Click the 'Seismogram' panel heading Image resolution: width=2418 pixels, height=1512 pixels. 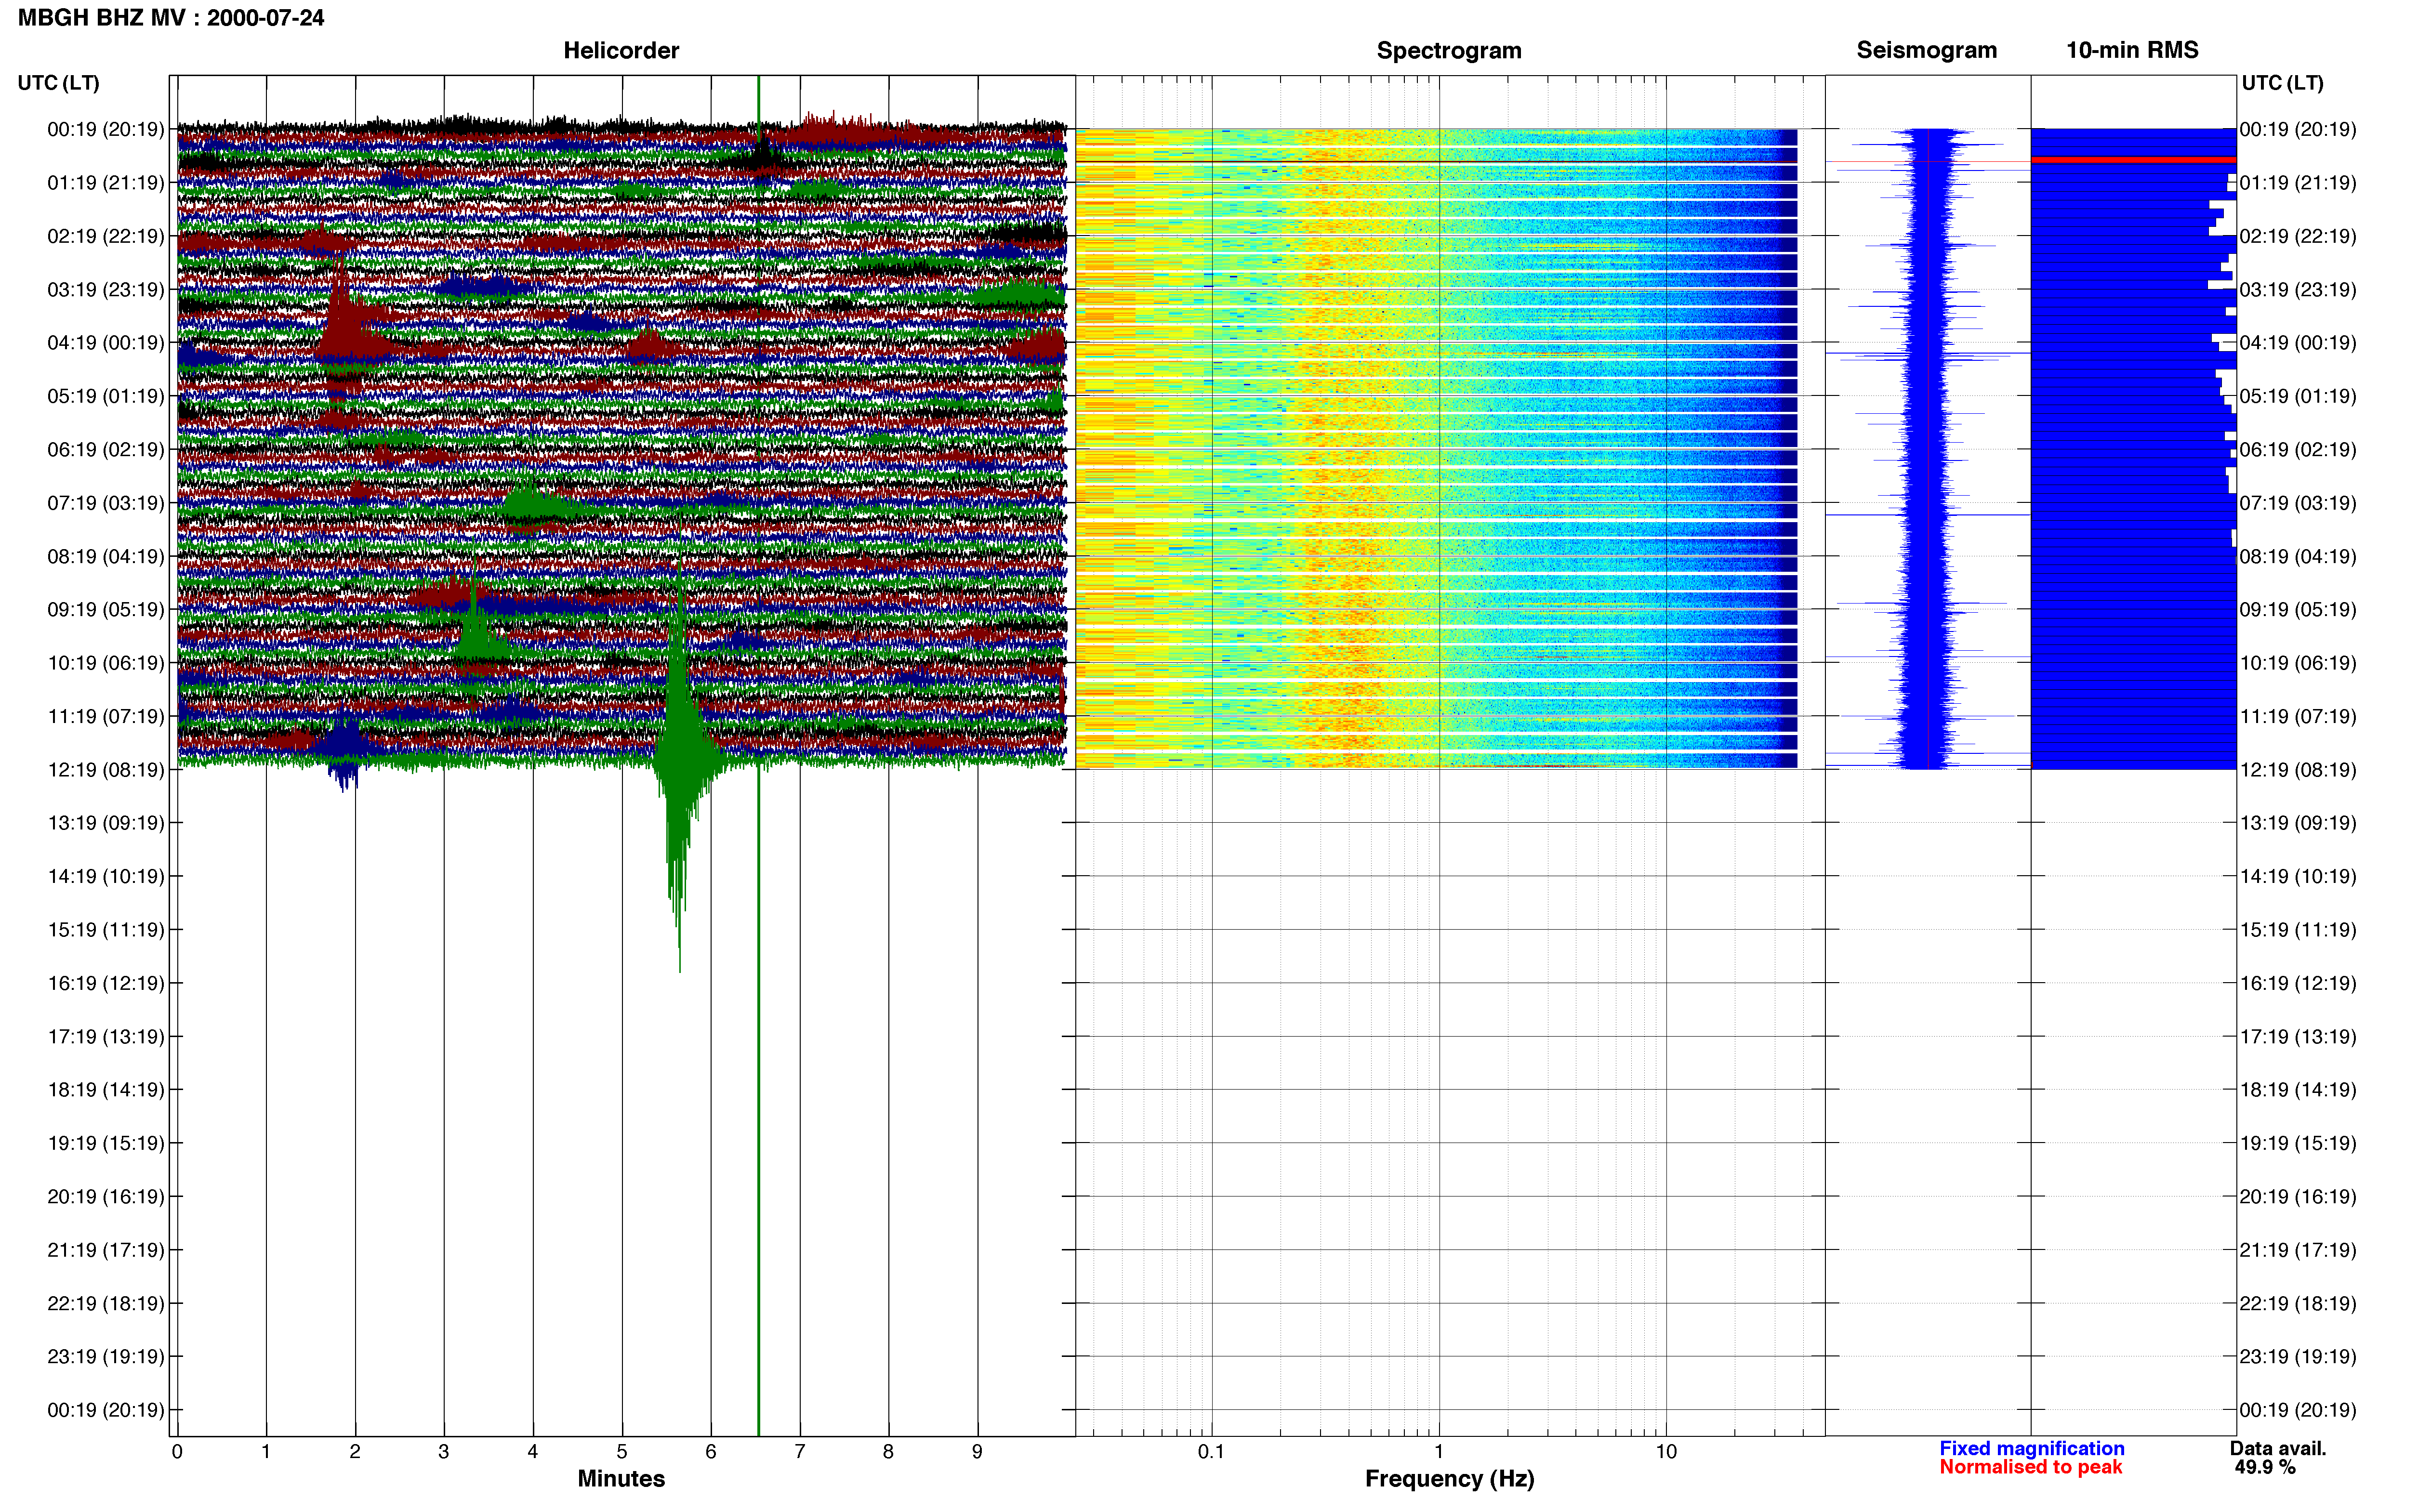1926,50
